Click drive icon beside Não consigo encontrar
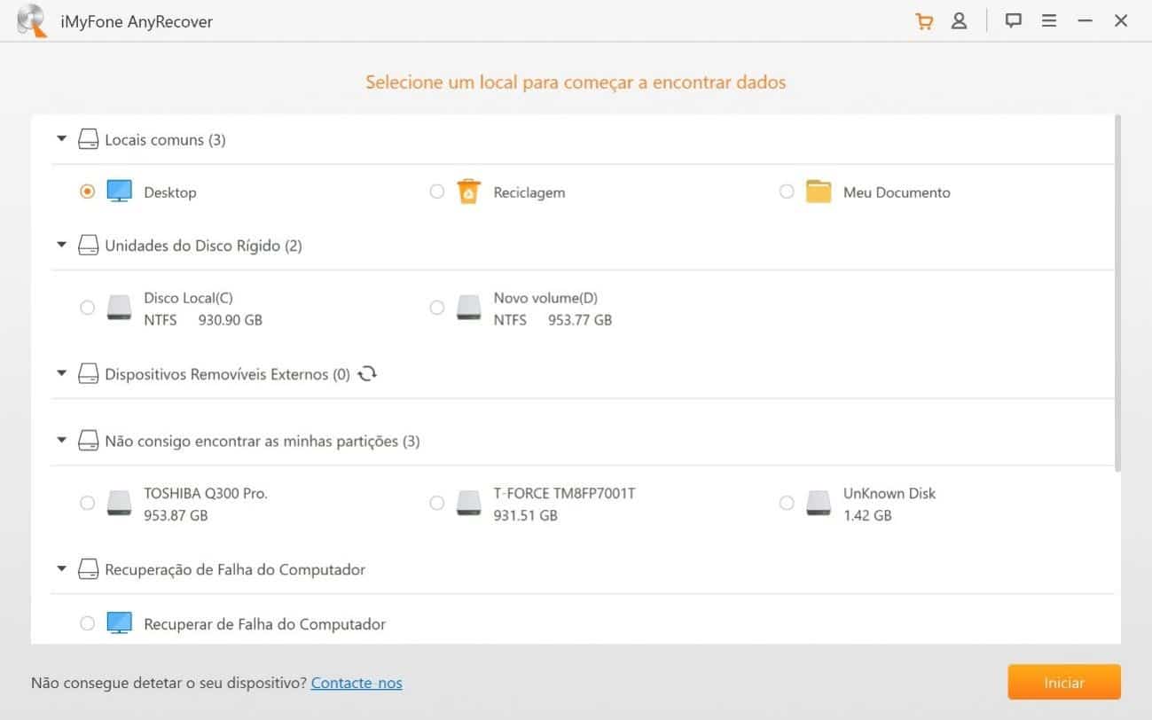Viewport: 1152px width, 720px height. click(x=88, y=441)
